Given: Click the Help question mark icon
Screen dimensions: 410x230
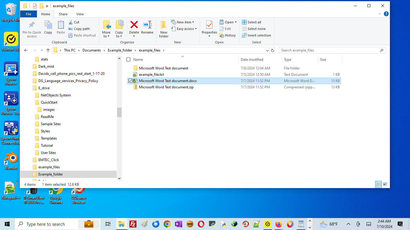Looking at the screenshot, I should [386, 14].
